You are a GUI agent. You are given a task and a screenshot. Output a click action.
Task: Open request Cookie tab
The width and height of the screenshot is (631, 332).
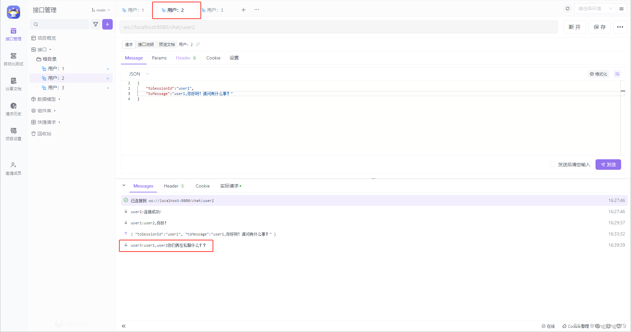pyautogui.click(x=213, y=58)
